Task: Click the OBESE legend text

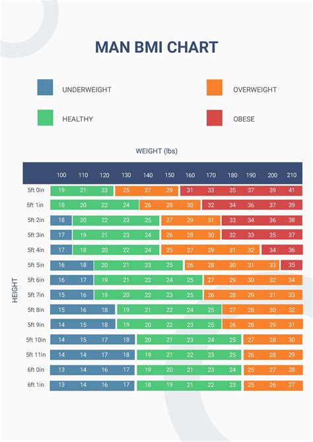Action: (x=244, y=119)
